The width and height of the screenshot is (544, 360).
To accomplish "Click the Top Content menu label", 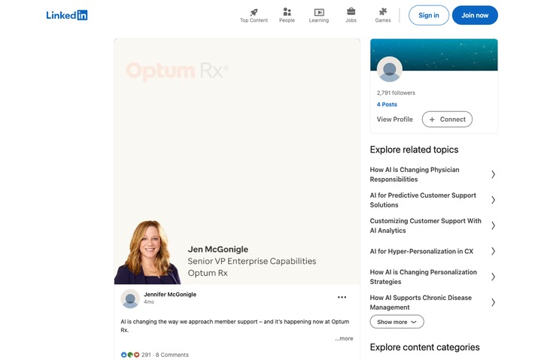I will pyautogui.click(x=254, y=20).
